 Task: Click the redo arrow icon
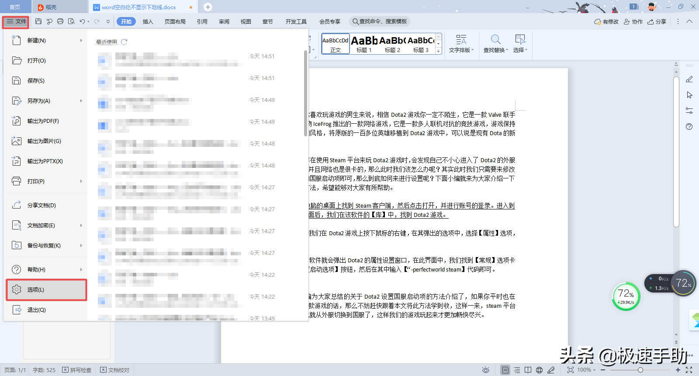pyautogui.click(x=97, y=21)
